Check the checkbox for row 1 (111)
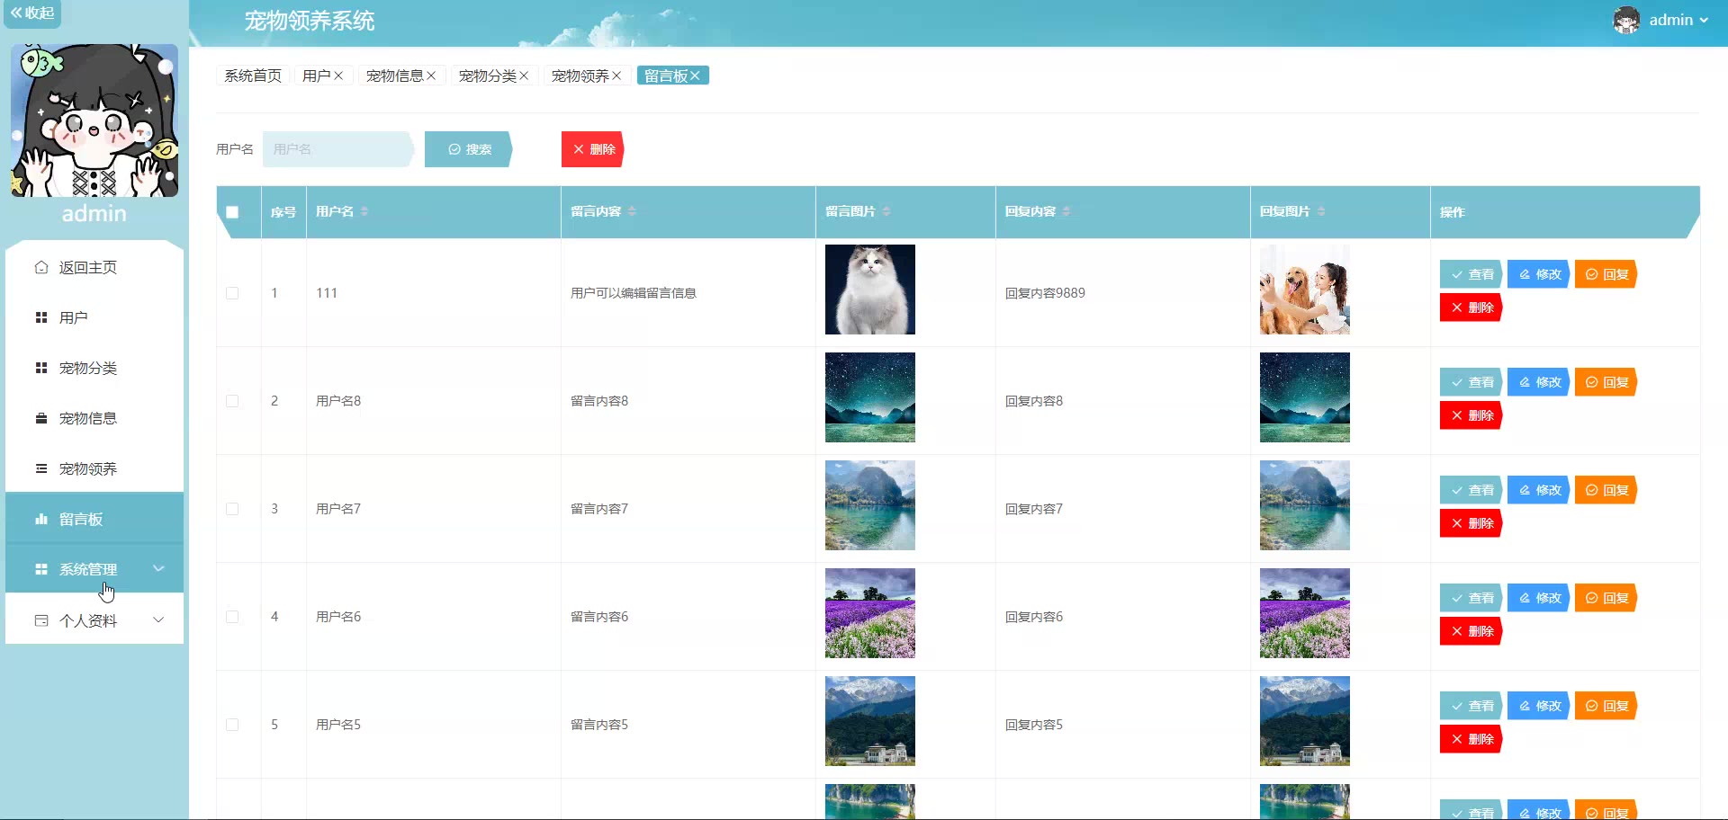Image resolution: width=1728 pixels, height=820 pixels. pyautogui.click(x=232, y=293)
